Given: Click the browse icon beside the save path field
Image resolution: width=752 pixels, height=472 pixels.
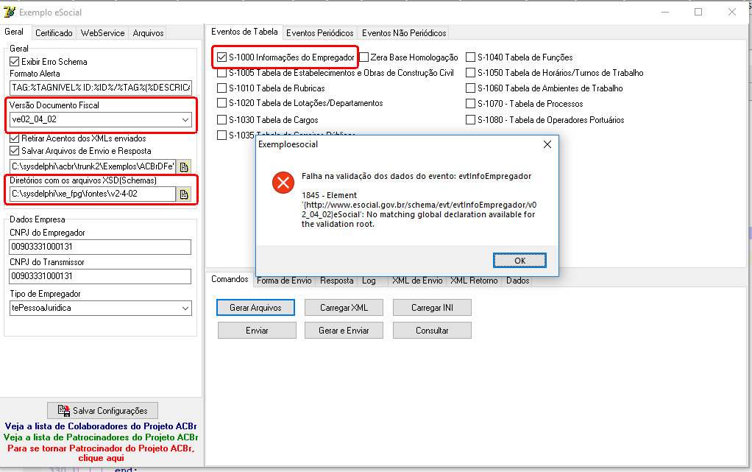Looking at the screenshot, I should point(184,166).
